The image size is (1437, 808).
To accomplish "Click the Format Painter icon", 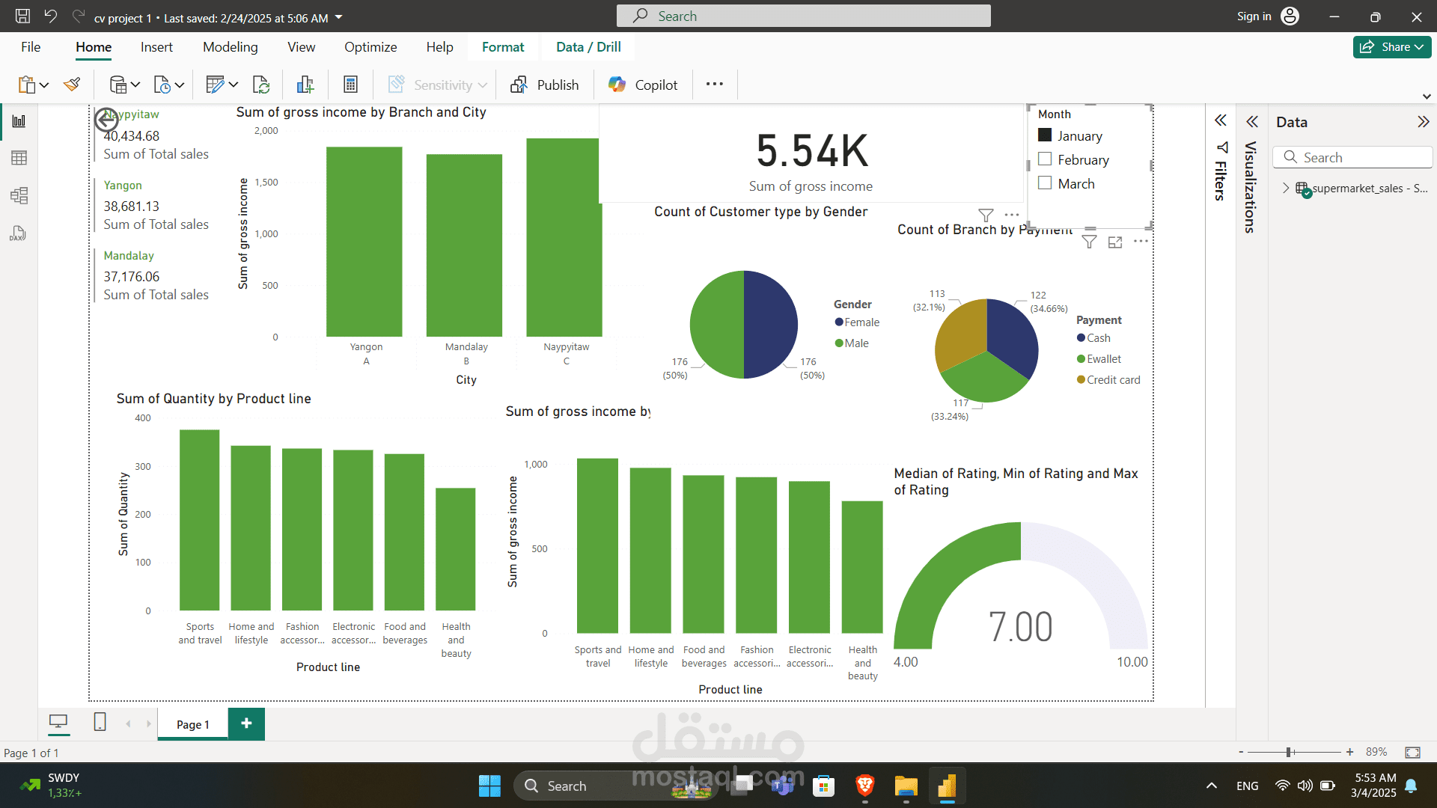I will [x=72, y=85].
